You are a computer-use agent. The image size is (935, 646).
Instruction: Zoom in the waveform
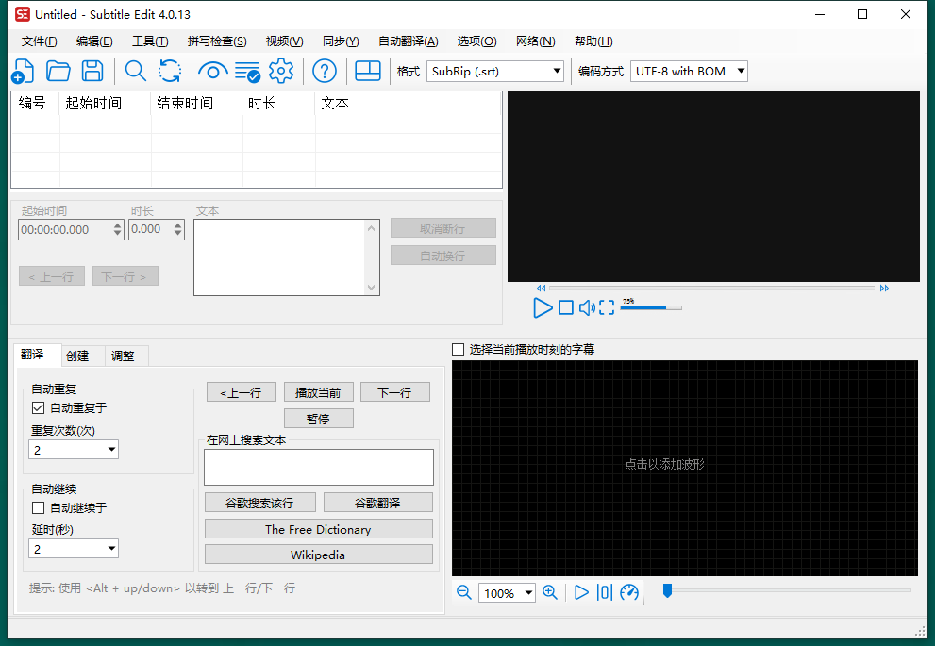[550, 592]
